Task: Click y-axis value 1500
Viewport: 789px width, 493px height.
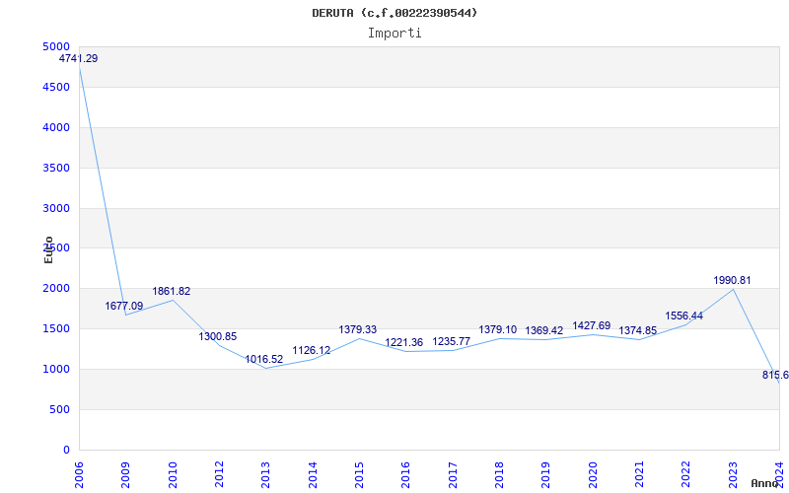Action: tap(56, 329)
